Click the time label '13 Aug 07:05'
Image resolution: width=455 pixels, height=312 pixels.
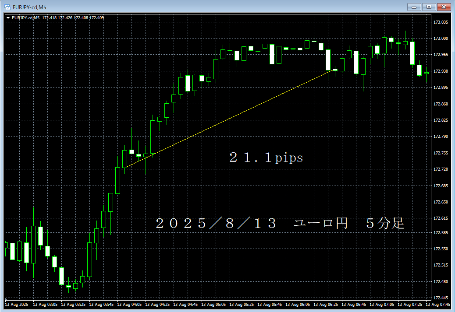(382, 304)
